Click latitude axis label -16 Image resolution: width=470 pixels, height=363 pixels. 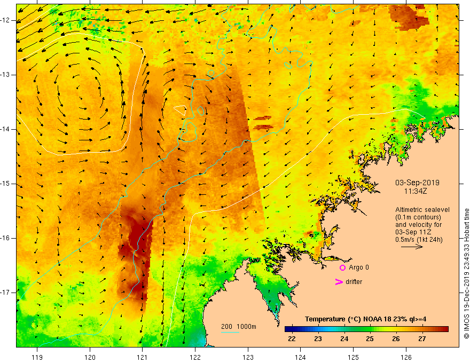pos(5,238)
